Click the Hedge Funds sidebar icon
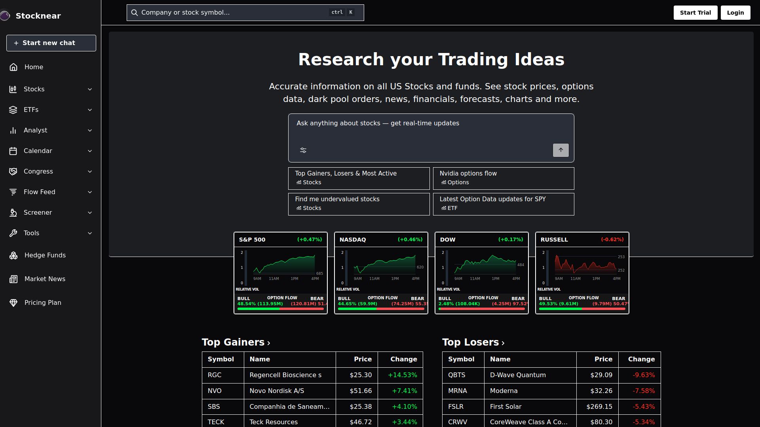Viewport: 760px width, 427px height. (13, 255)
